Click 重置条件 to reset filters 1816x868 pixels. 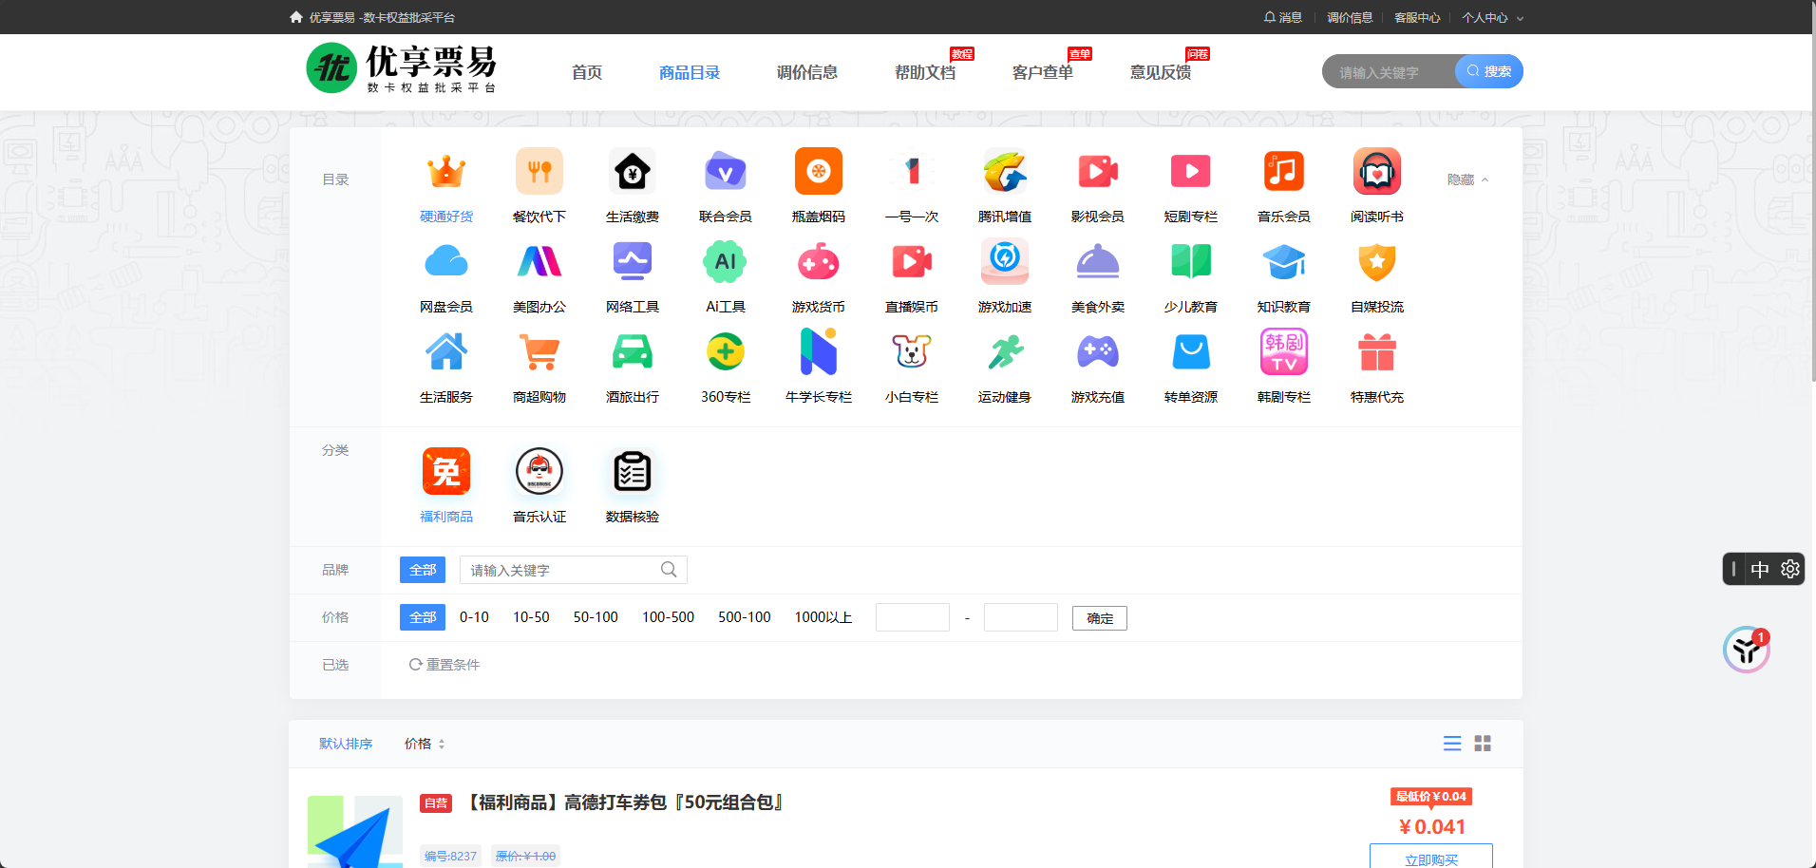[x=445, y=665]
